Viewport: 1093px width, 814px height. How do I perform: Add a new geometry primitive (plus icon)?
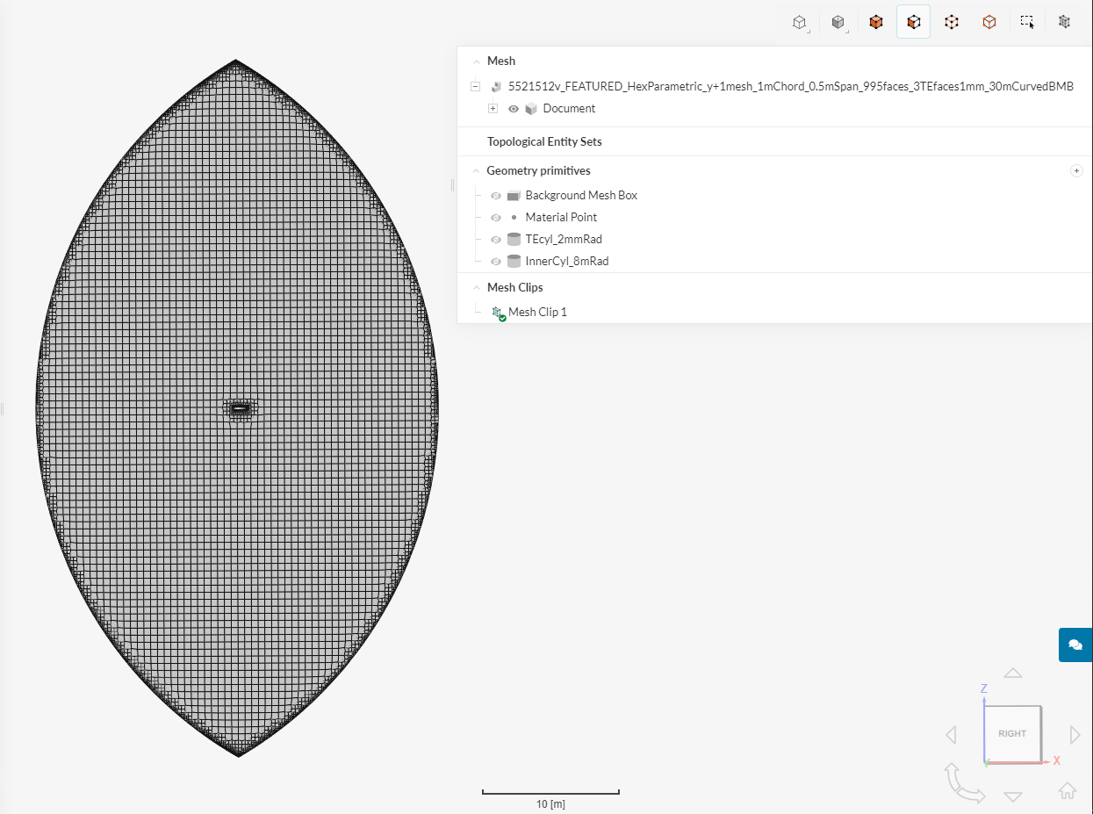click(1076, 170)
